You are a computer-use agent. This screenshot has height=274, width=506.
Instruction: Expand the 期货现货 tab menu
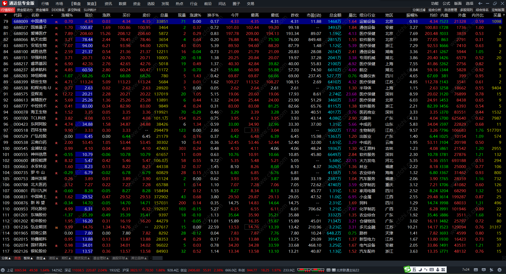tap(82, 258)
